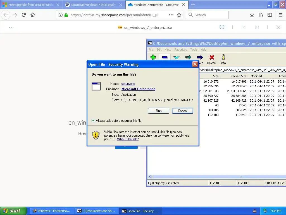This screenshot has height=215, width=286.
Task: Activate Windows 7 Enterprise taskbar button
Action: pyautogui.click(x=52, y=211)
